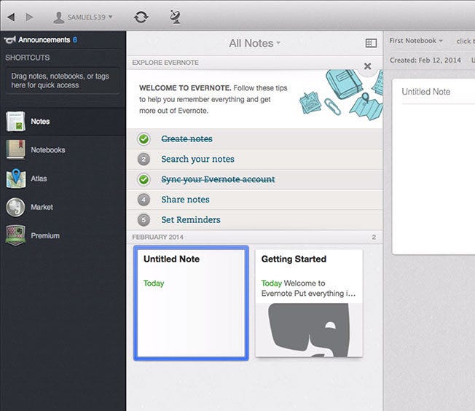Click the green check beside Create notes
The image size is (475, 411).
(x=144, y=139)
